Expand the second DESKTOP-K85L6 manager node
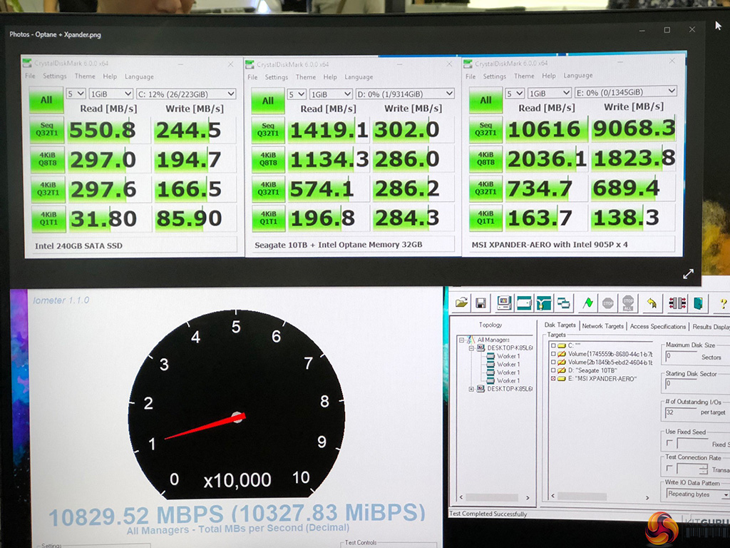 click(x=471, y=389)
